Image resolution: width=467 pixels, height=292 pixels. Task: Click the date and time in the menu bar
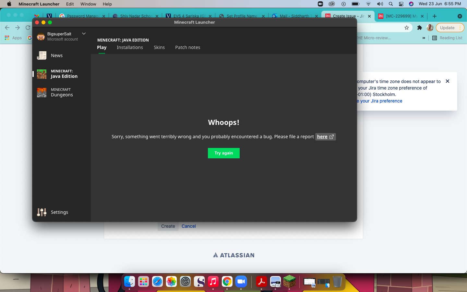[440, 4]
